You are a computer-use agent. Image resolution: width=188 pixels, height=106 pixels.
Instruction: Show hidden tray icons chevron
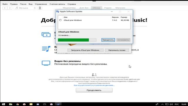point(162,104)
